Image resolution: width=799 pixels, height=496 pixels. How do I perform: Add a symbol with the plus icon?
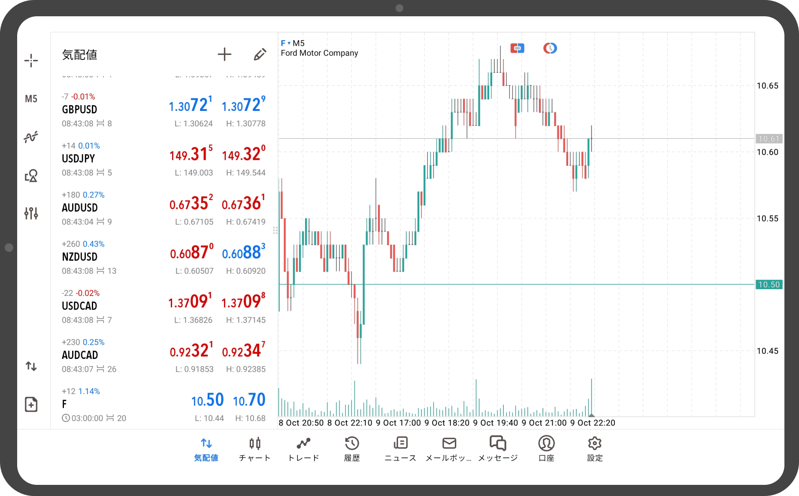click(x=224, y=54)
